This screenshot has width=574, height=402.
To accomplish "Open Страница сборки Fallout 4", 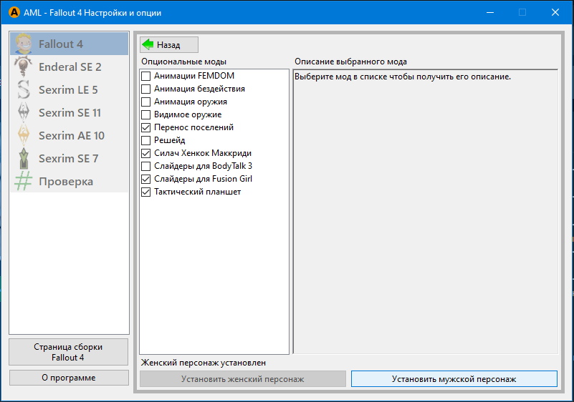I will click(68, 352).
